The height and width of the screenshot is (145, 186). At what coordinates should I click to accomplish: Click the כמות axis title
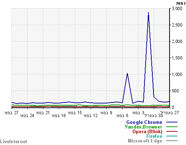181,3
